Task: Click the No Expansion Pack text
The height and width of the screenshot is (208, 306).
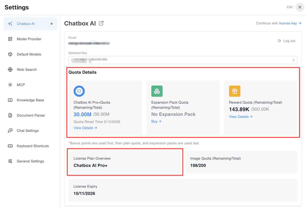Action: [x=173, y=114]
